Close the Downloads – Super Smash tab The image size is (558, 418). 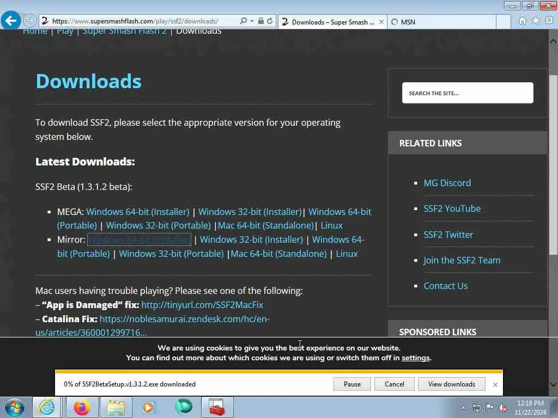coord(381,22)
